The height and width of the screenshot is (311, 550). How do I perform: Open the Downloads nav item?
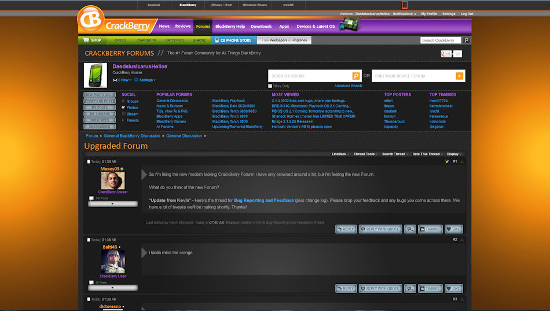pos(261,26)
